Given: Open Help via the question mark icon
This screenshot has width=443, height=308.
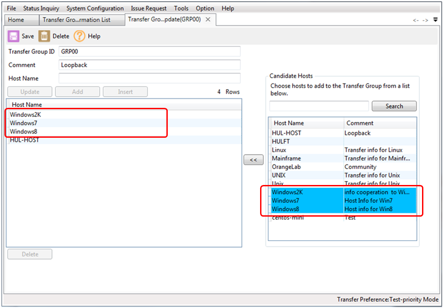Looking at the screenshot, I should 79,36.
